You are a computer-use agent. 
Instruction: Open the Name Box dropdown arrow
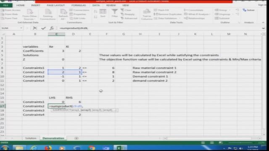(21, 28)
